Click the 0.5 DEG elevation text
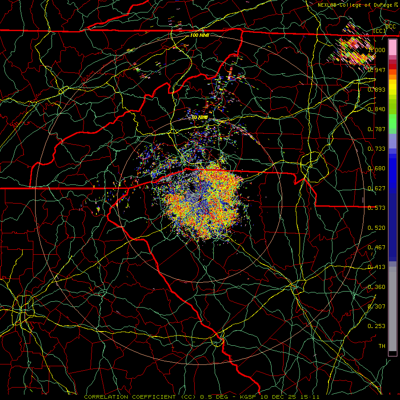 click(214, 397)
